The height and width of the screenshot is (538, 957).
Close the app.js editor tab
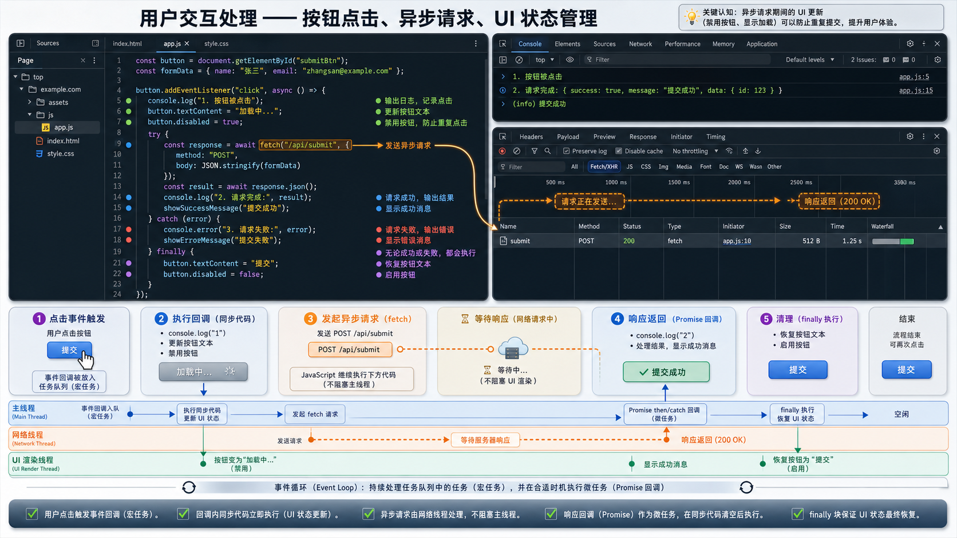tap(187, 43)
